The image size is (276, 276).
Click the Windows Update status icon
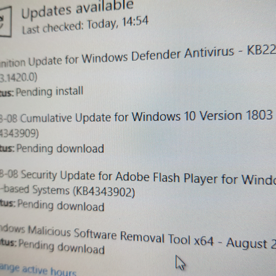pos(5,22)
